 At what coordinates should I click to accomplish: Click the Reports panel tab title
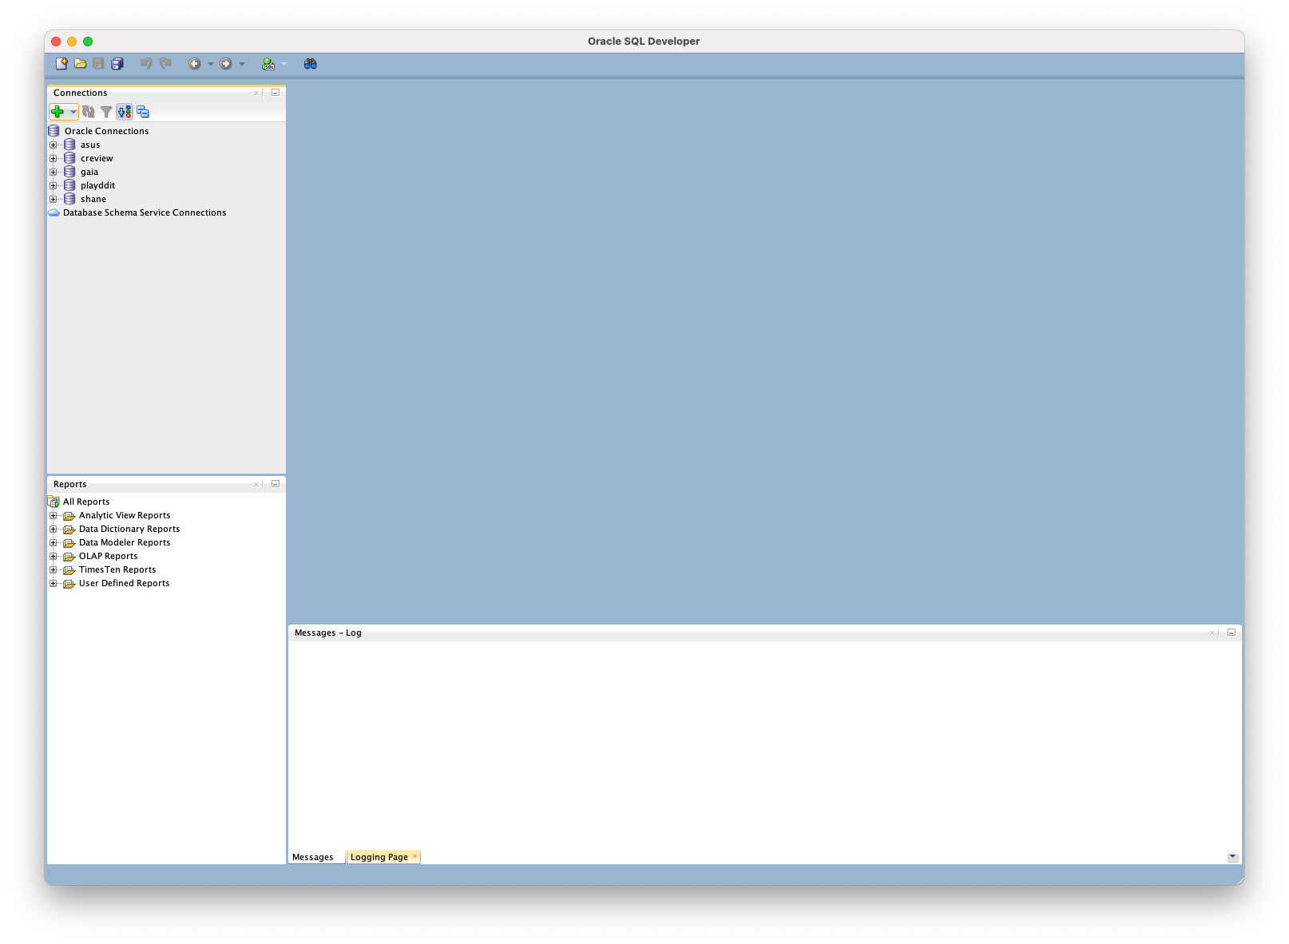tap(69, 484)
